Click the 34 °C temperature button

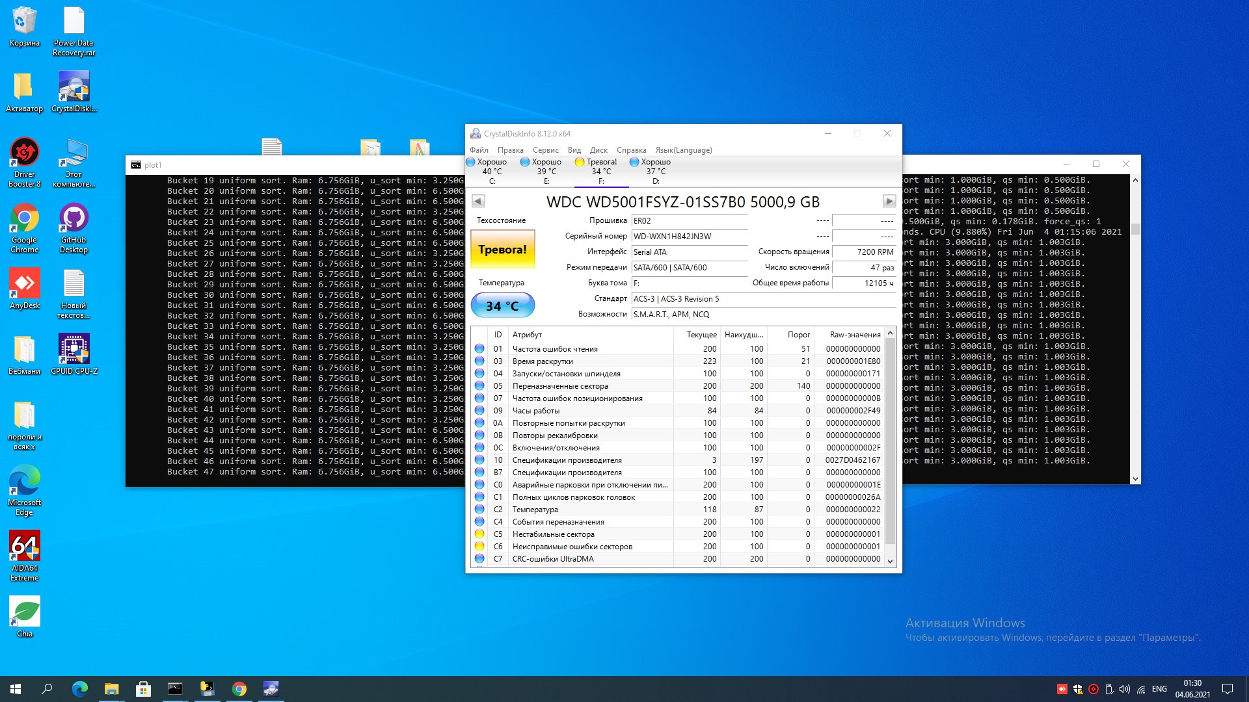[x=502, y=305]
